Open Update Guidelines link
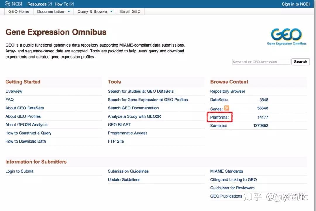This screenshot has height=211, width=316. (124, 180)
